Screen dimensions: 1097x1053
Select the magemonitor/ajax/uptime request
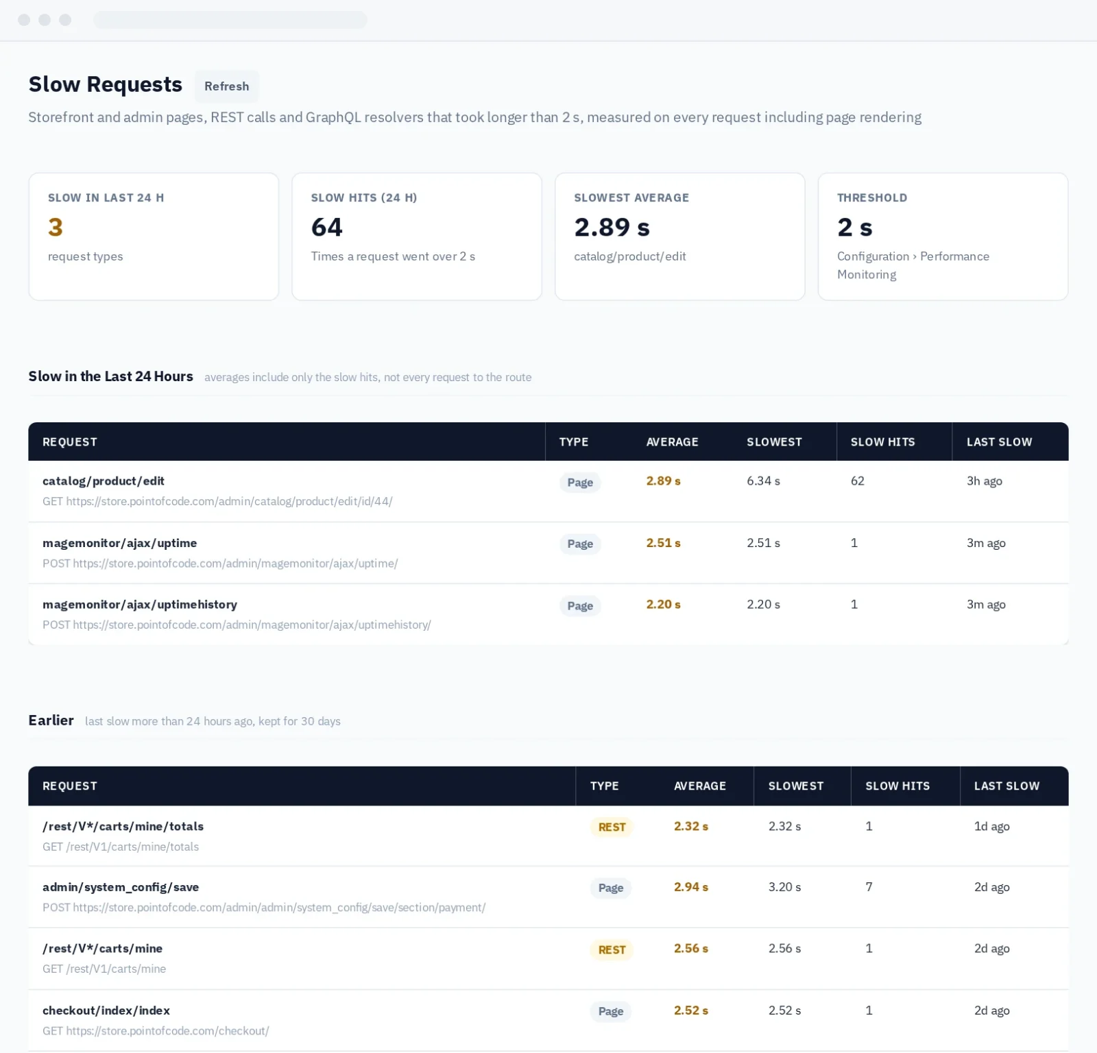(548, 553)
